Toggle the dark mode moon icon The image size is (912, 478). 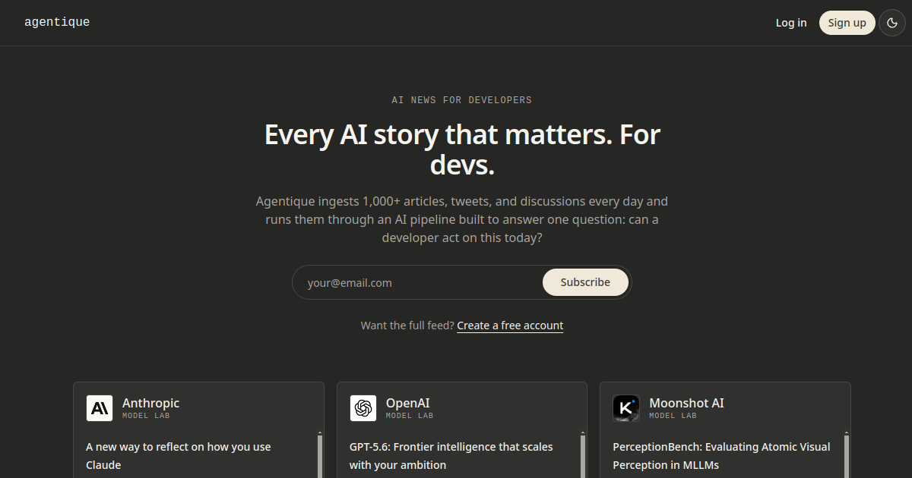click(892, 23)
